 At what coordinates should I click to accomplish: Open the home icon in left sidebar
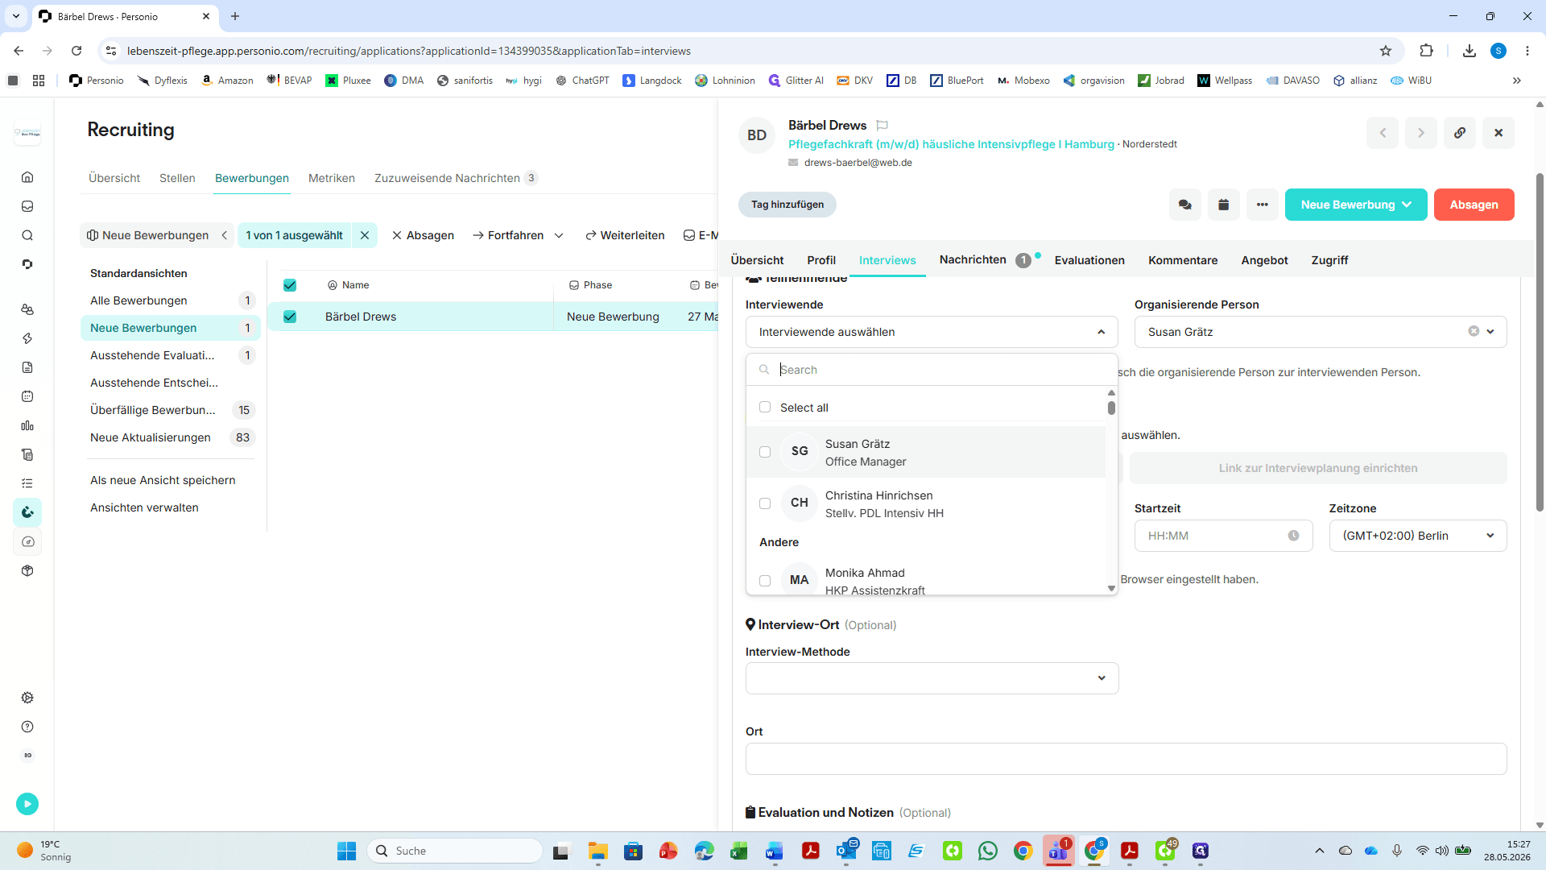pos(27,177)
